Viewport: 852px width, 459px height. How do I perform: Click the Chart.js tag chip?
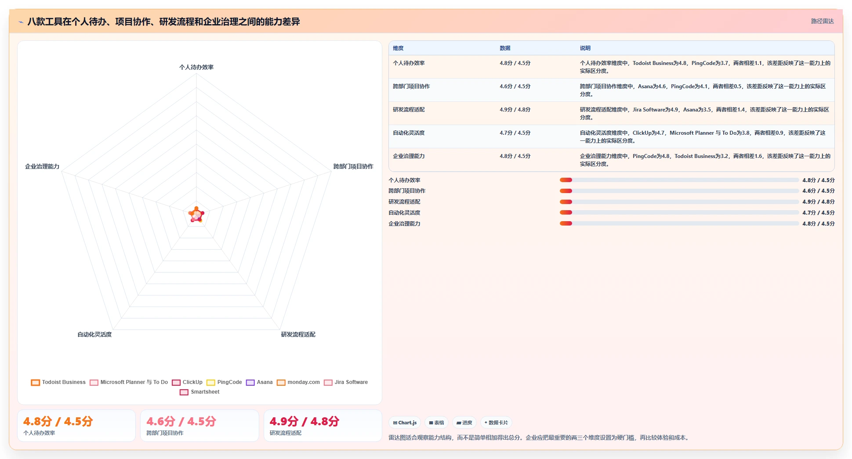coord(405,423)
